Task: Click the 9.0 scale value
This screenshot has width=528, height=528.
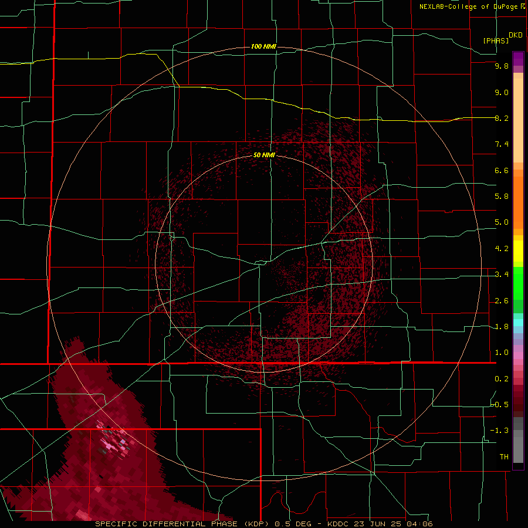Action: click(x=502, y=92)
